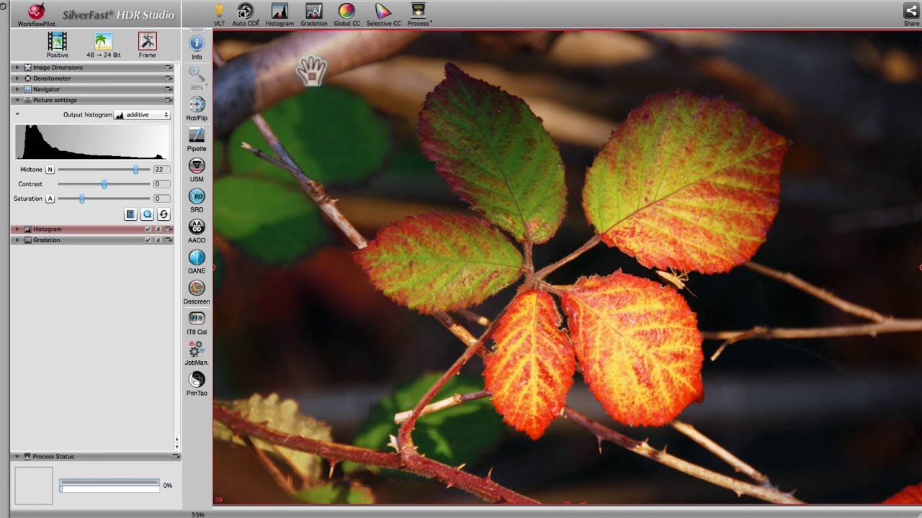Click the Process button icon

[418, 11]
